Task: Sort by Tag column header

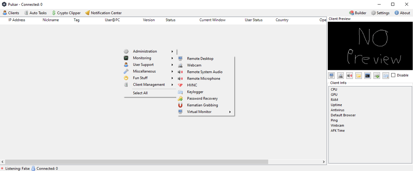Action: (x=77, y=20)
